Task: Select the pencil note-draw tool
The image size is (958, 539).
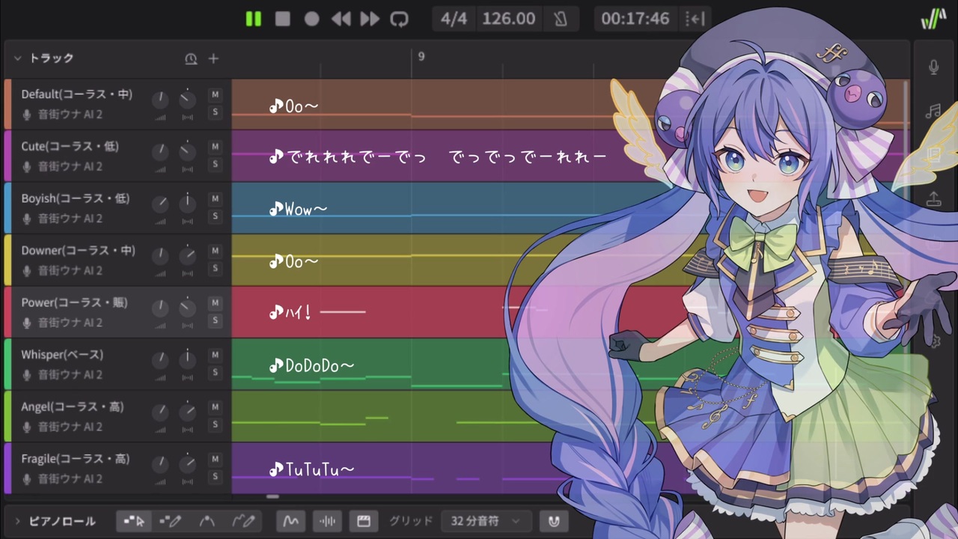Action: pyautogui.click(x=171, y=521)
